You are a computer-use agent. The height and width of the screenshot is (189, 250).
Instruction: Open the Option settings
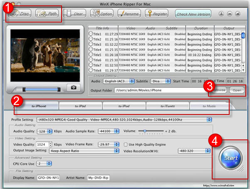pyautogui.click(x=102, y=14)
